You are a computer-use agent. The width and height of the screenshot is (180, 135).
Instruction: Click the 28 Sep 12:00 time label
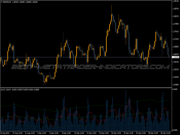(x=153, y=133)
